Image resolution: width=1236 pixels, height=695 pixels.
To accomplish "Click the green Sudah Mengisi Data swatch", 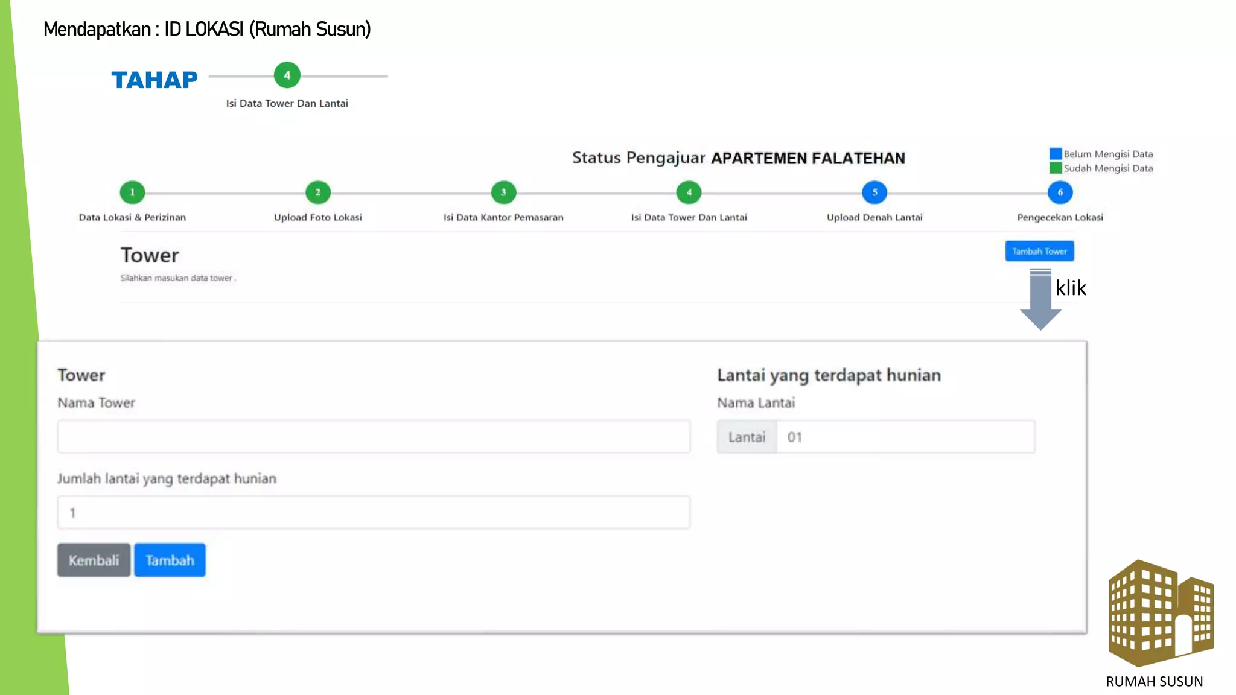I will [1056, 168].
